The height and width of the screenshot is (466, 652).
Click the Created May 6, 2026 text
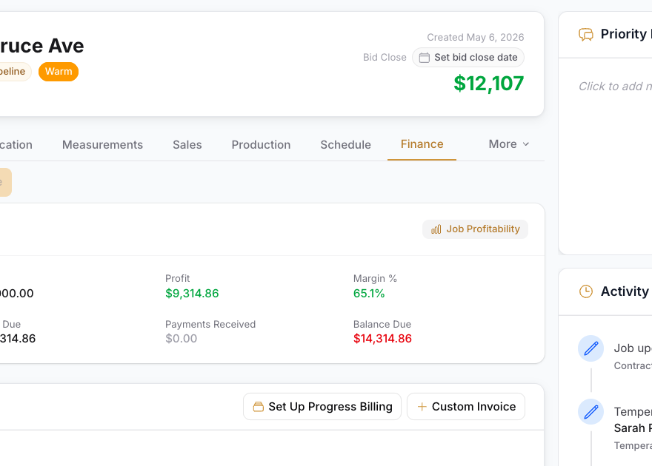475,37
